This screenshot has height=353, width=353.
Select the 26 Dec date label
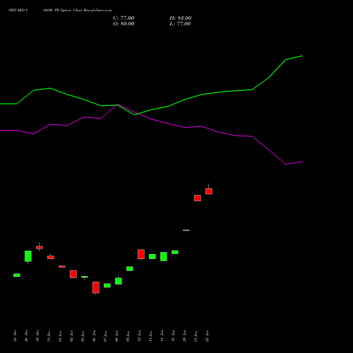pyautogui.click(x=27, y=336)
